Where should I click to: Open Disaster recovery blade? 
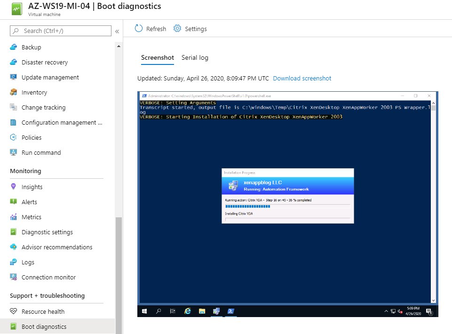click(45, 62)
